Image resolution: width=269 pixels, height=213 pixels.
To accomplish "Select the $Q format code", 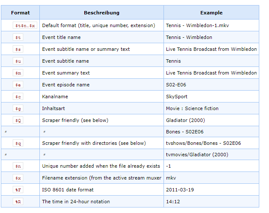I will pos(18,120).
